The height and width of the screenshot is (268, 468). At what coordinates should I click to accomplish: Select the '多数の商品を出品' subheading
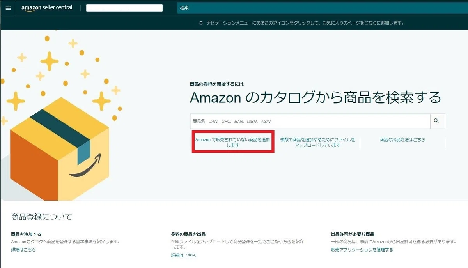tap(188, 234)
